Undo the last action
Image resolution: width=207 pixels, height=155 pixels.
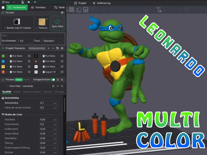(29, 2)
